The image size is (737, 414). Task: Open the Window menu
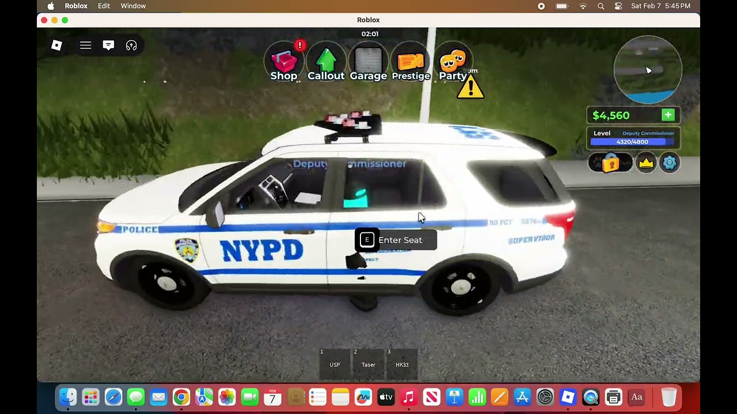coord(133,6)
